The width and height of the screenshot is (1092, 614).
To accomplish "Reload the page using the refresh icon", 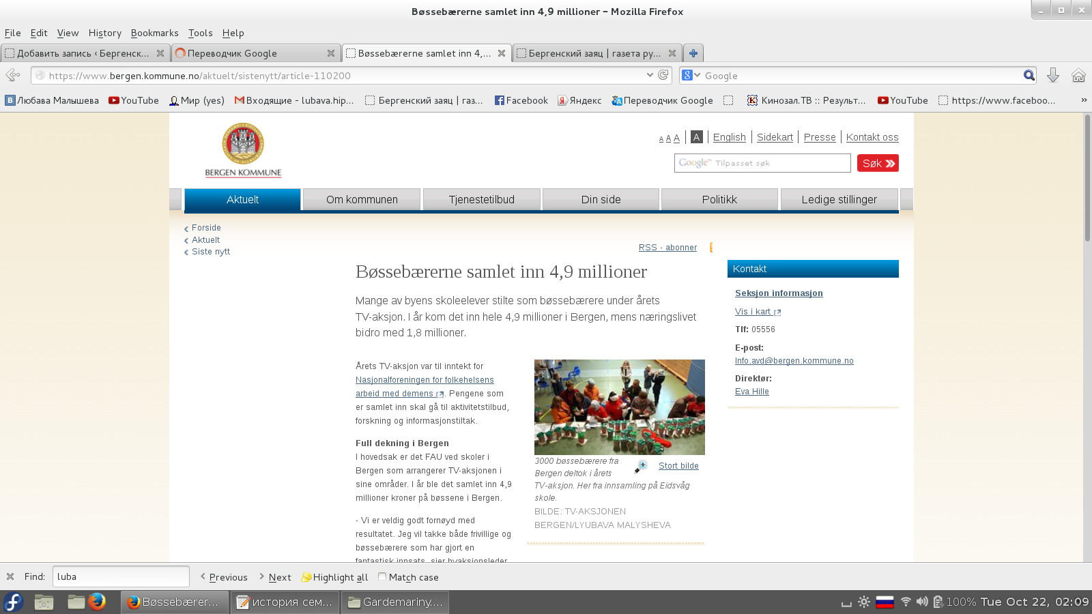I will [663, 75].
